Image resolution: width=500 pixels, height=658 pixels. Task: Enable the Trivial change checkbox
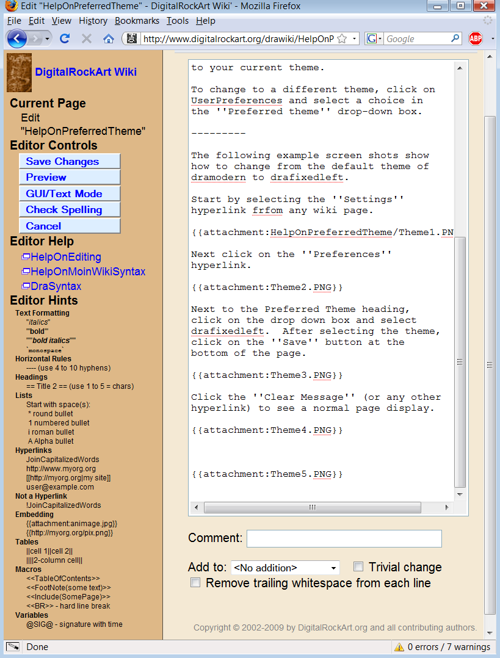click(358, 566)
